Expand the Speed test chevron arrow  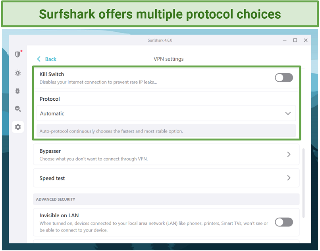click(x=289, y=178)
